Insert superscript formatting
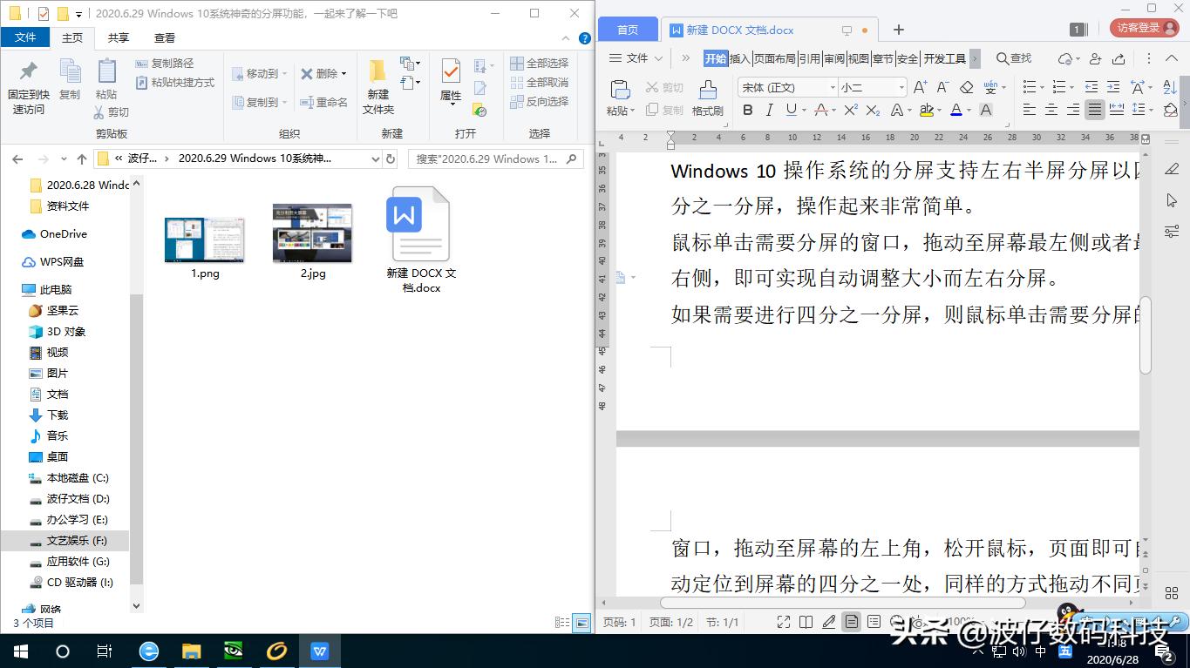 tap(849, 110)
